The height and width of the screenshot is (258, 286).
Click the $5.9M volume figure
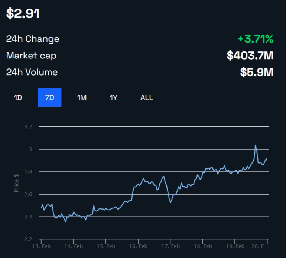click(x=257, y=72)
